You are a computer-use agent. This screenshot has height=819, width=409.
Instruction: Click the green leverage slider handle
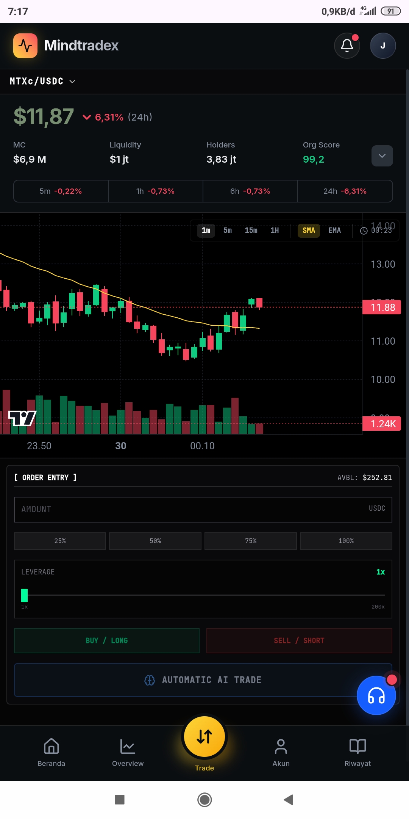[x=25, y=595]
